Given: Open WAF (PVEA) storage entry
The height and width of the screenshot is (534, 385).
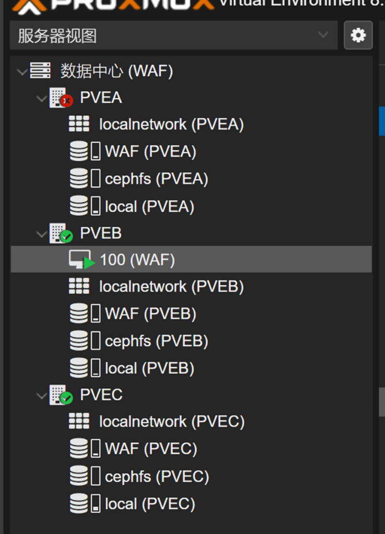Looking at the screenshot, I should coord(151,152).
